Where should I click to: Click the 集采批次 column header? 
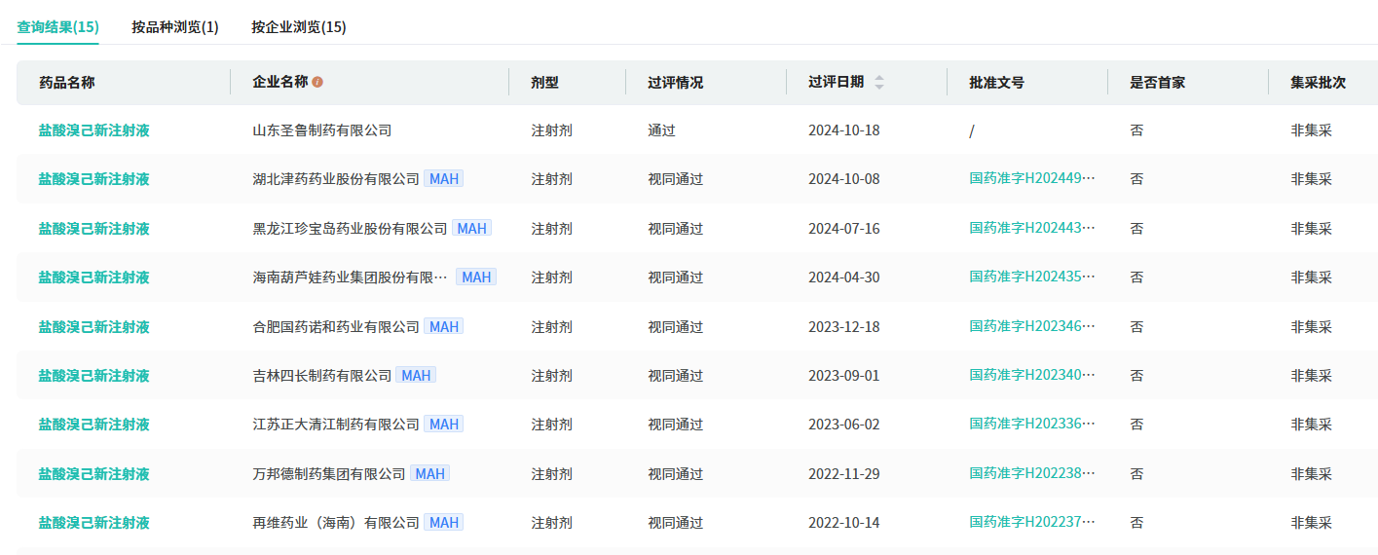[1318, 83]
